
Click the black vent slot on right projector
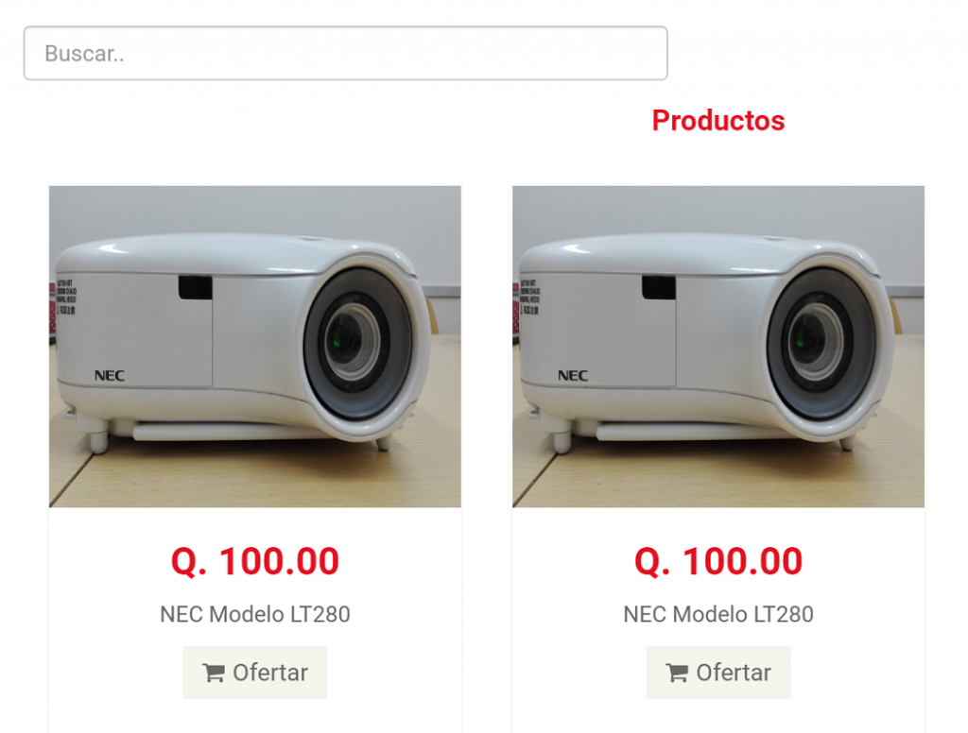point(659,287)
